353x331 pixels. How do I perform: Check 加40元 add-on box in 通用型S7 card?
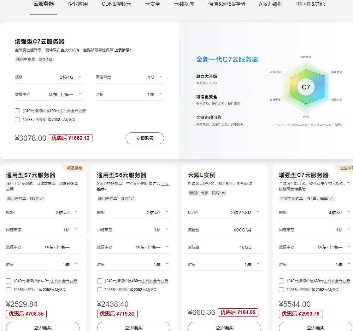click(x=9, y=281)
